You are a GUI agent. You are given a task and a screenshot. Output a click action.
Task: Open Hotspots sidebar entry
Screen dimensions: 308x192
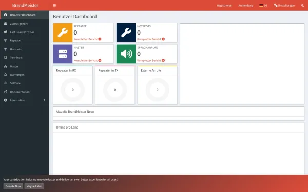click(25, 49)
